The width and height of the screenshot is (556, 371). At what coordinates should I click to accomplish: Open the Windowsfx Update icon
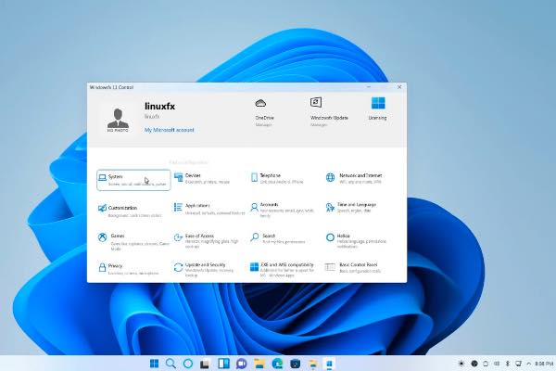pos(316,102)
